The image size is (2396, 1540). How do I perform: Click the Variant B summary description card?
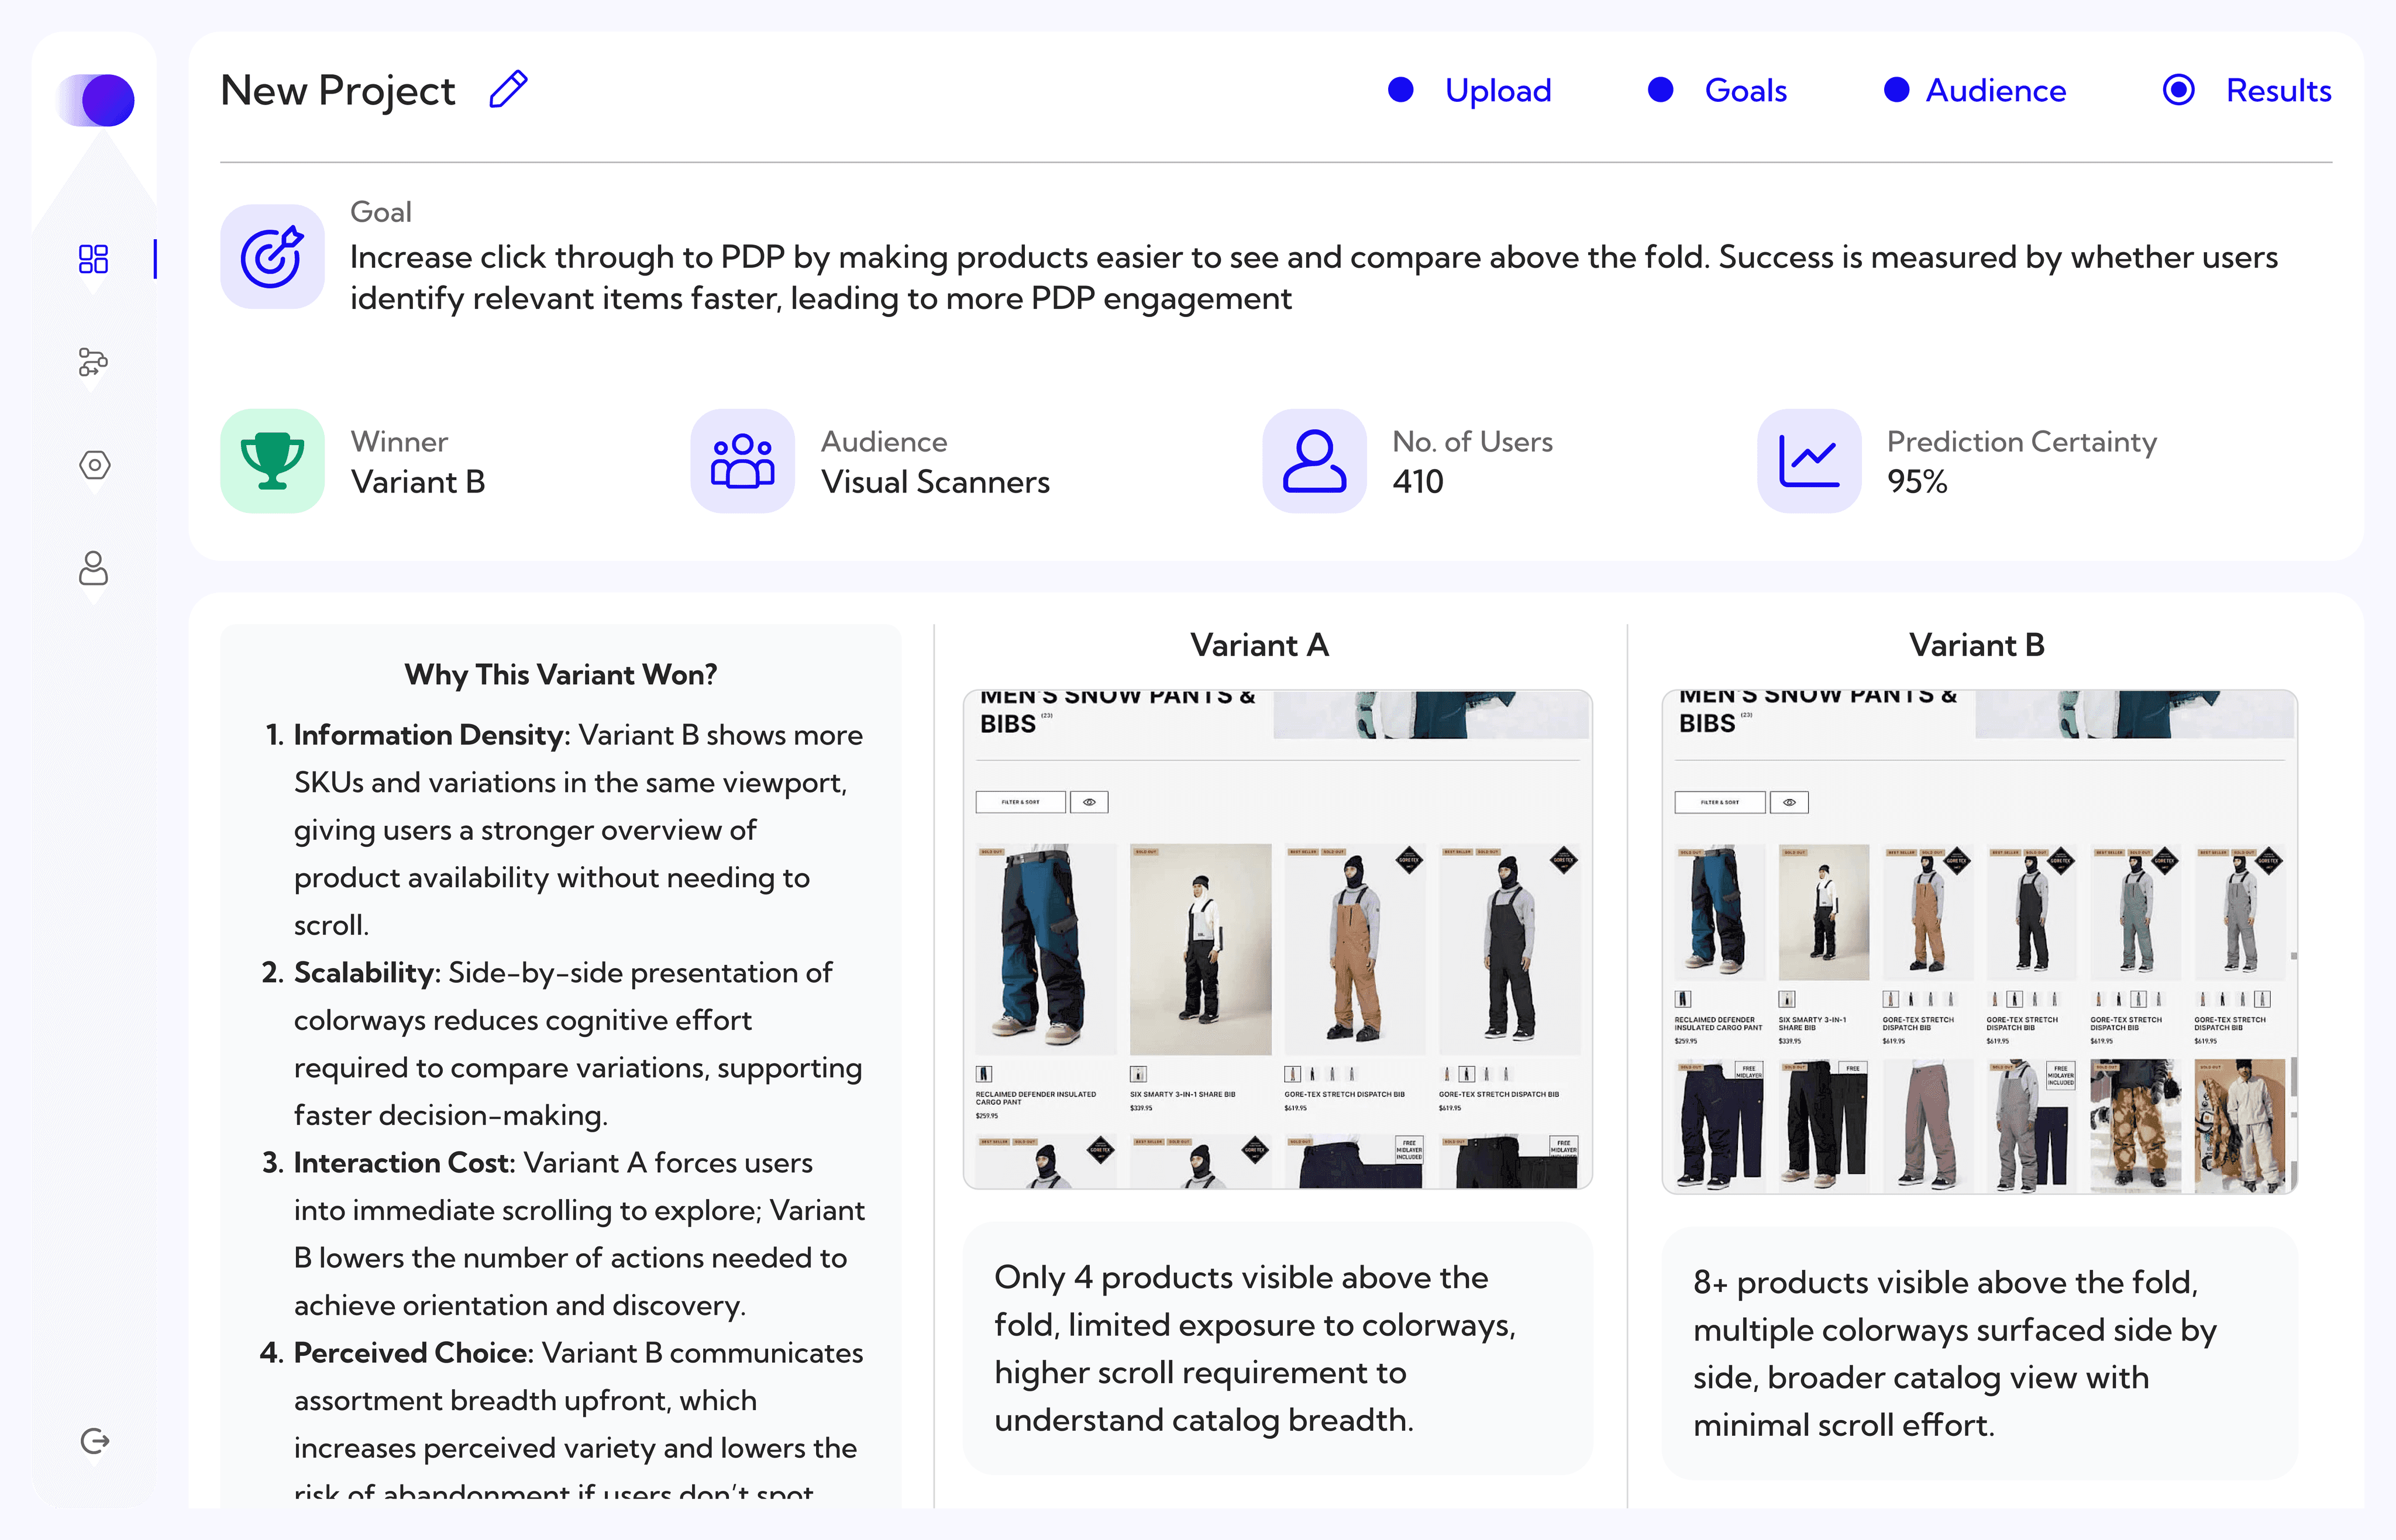1979,1353
